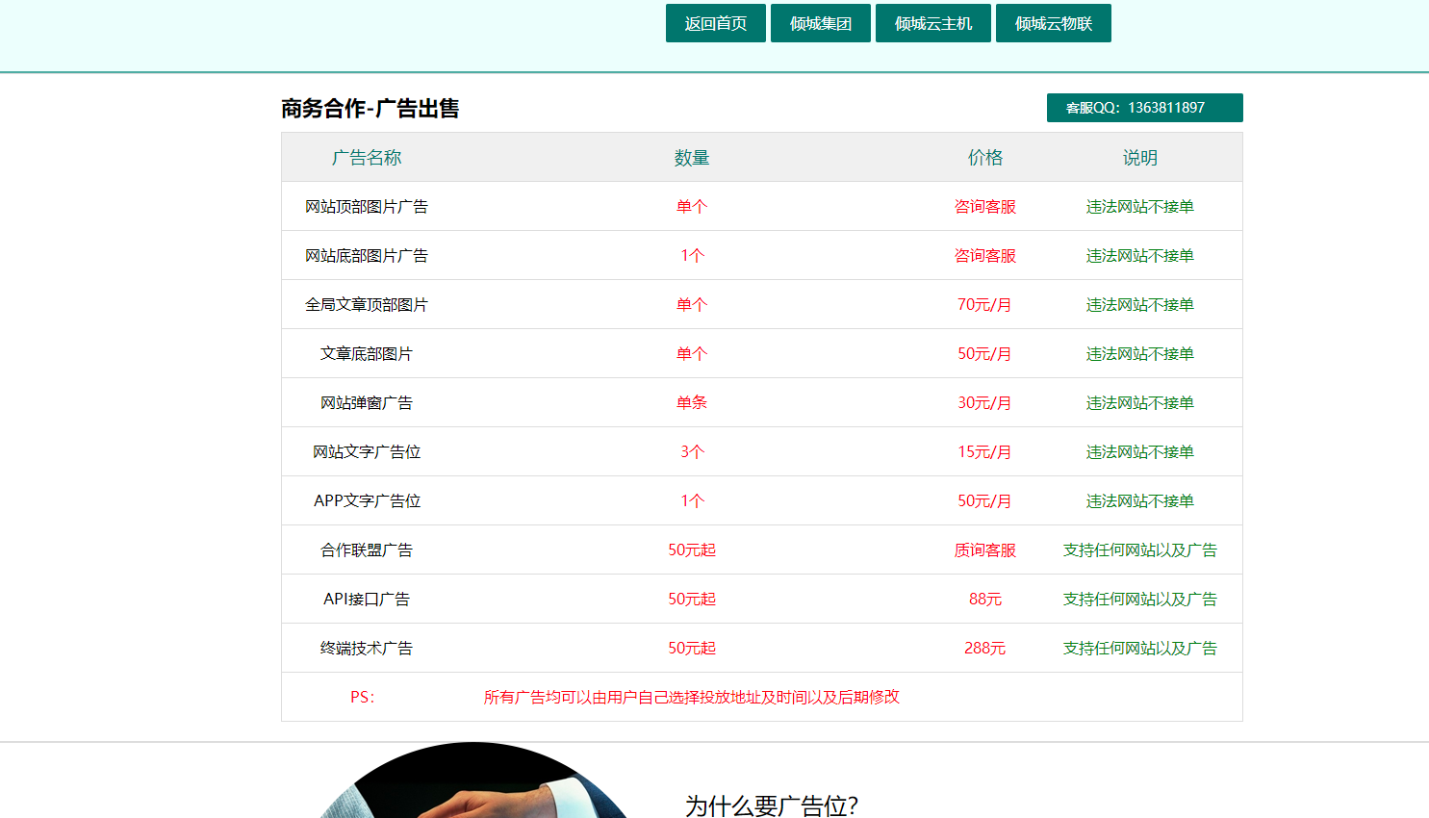Click the PS: label

coord(363,697)
